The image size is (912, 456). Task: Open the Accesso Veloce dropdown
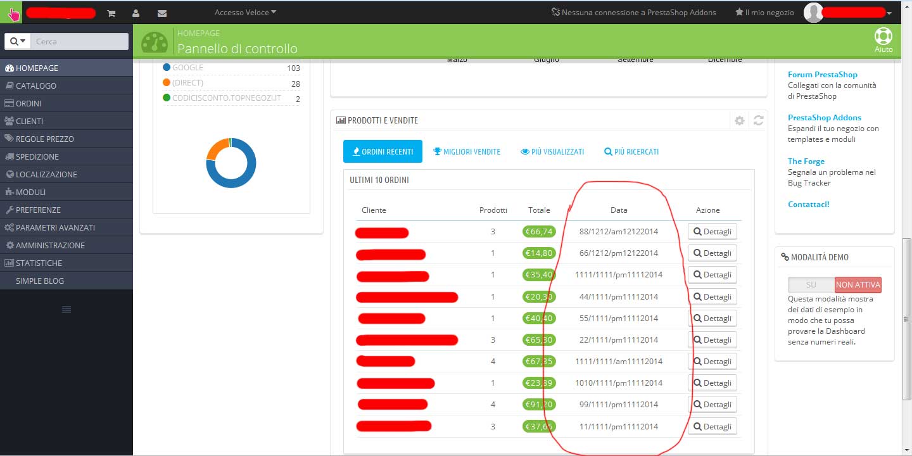click(246, 12)
